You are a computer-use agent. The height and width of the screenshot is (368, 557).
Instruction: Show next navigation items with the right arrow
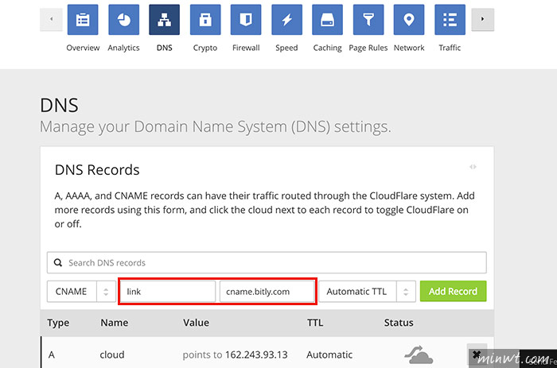(482, 19)
